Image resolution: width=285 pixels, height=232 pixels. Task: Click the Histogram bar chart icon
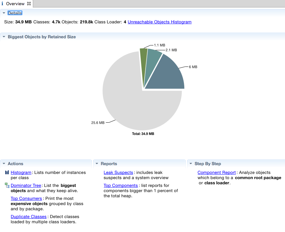[7, 172]
